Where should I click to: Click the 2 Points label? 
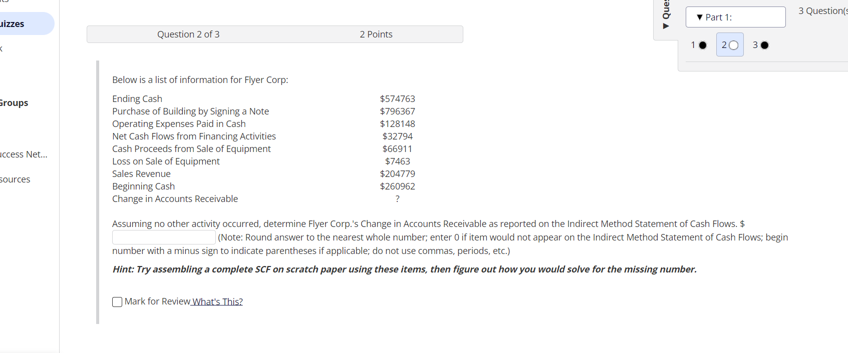pyautogui.click(x=376, y=34)
